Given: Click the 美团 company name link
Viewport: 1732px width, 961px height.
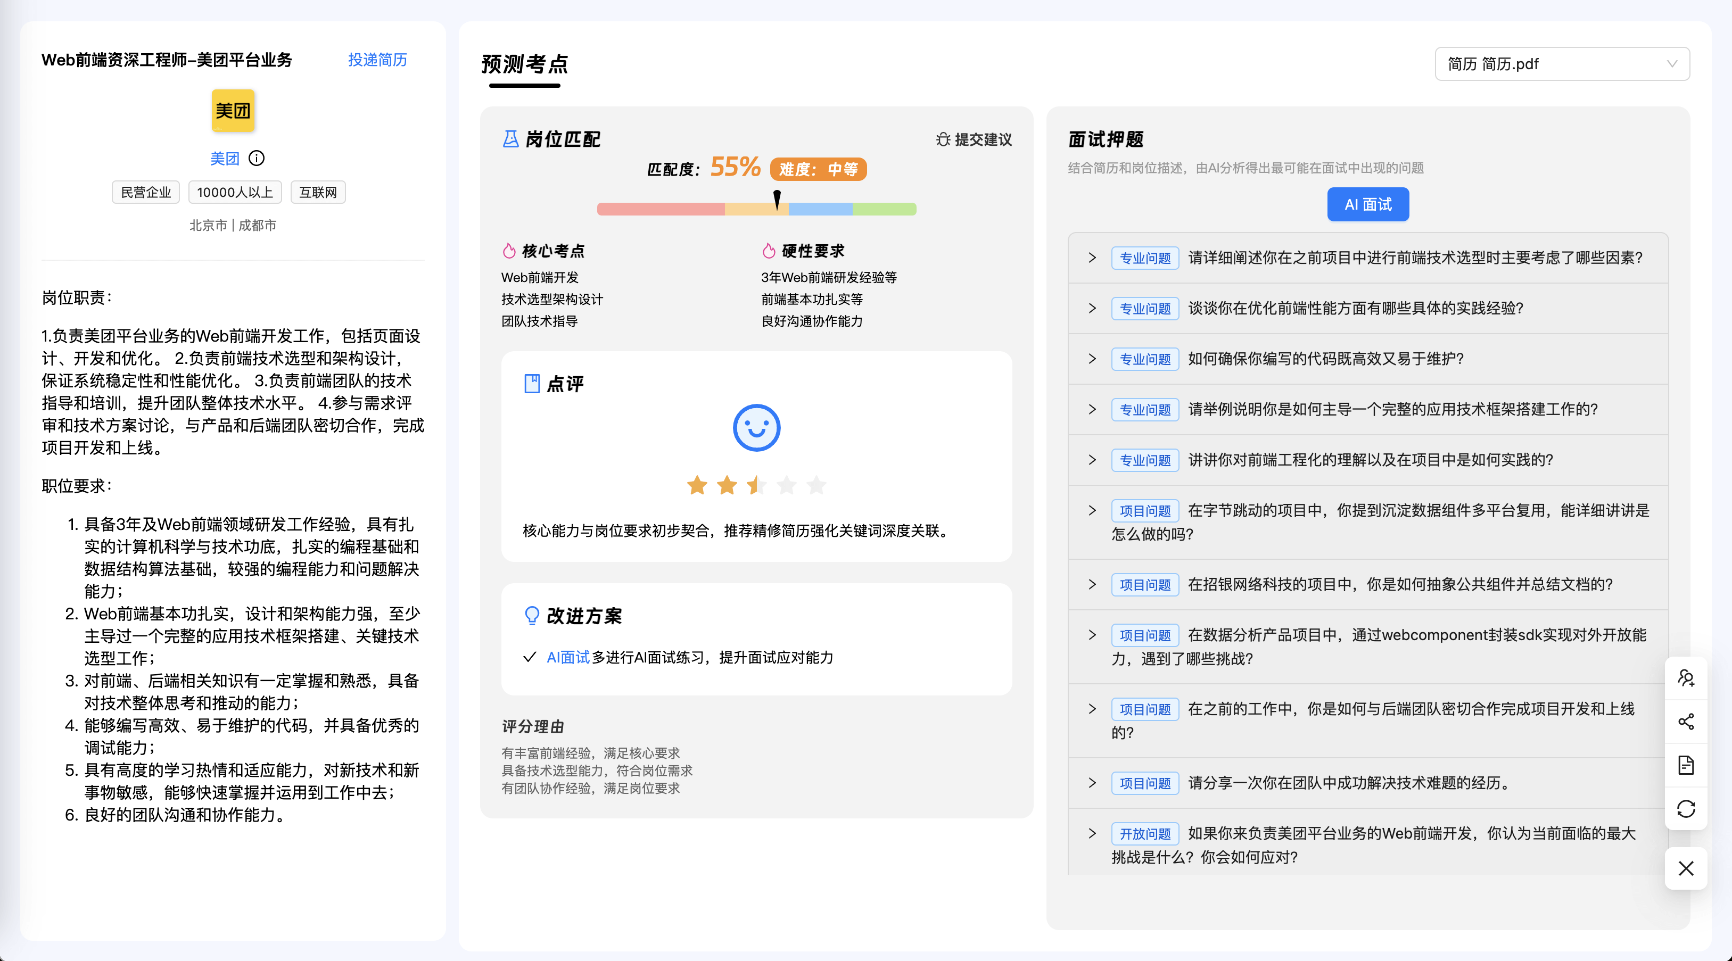Looking at the screenshot, I should tap(225, 159).
